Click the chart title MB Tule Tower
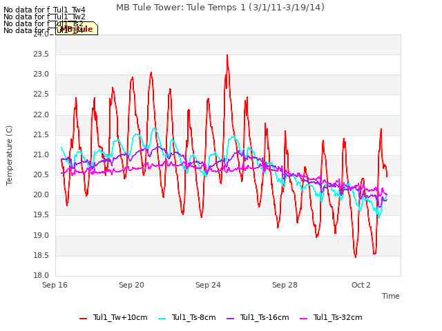 tap(220, 8)
